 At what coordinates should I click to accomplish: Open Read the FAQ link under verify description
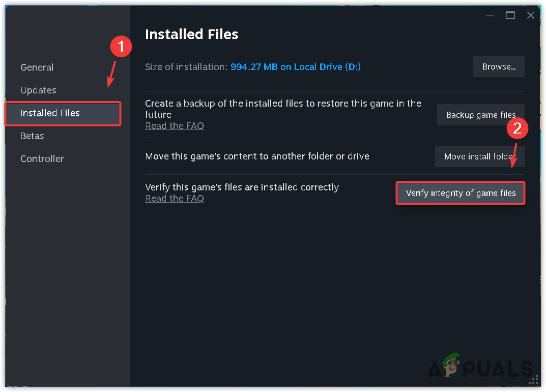(175, 199)
